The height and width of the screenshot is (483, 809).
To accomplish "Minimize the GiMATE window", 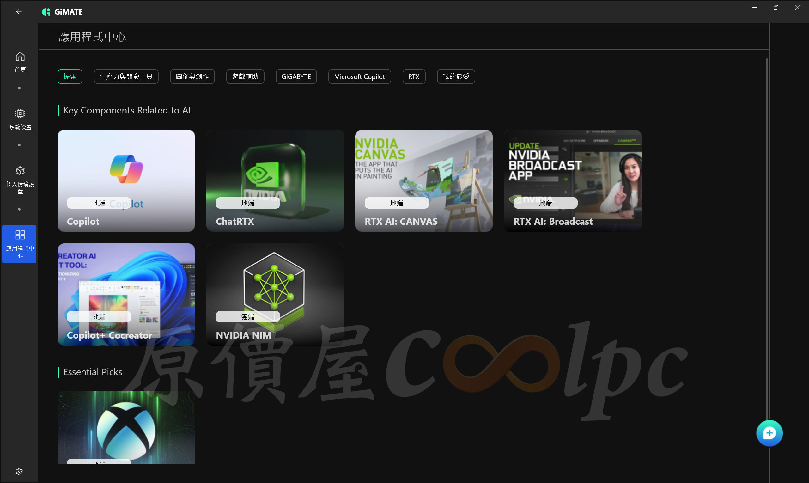I will (754, 8).
